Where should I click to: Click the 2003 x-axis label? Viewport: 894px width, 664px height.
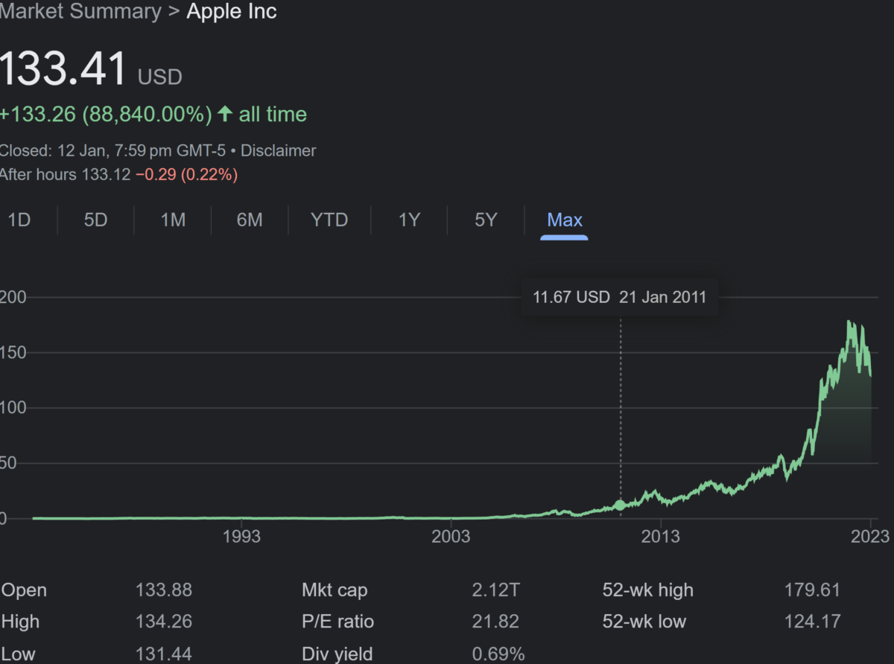(x=451, y=537)
